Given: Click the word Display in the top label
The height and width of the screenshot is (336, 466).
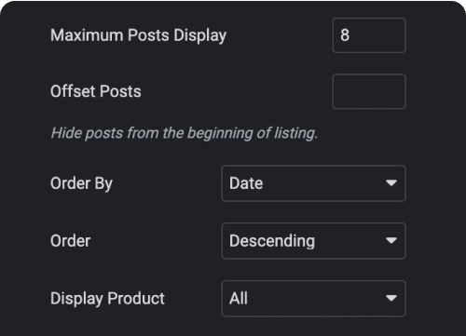Looking at the screenshot, I should coord(200,36).
